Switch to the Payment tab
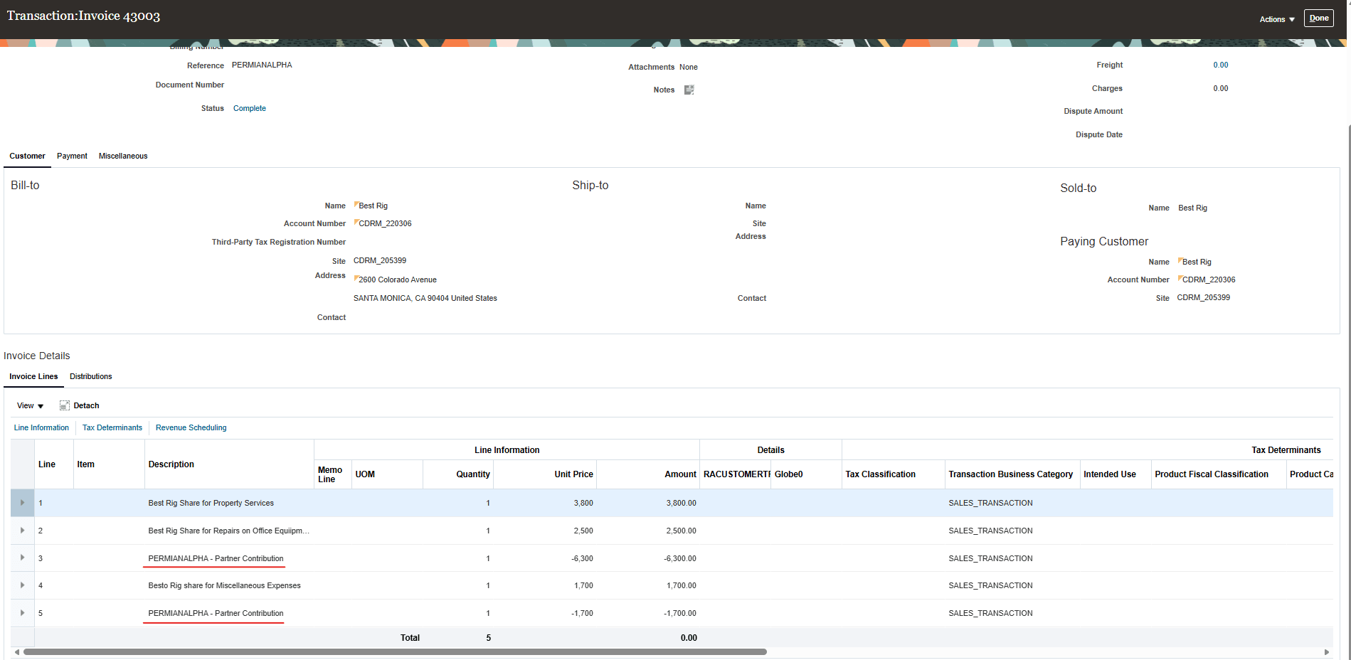 click(x=72, y=156)
